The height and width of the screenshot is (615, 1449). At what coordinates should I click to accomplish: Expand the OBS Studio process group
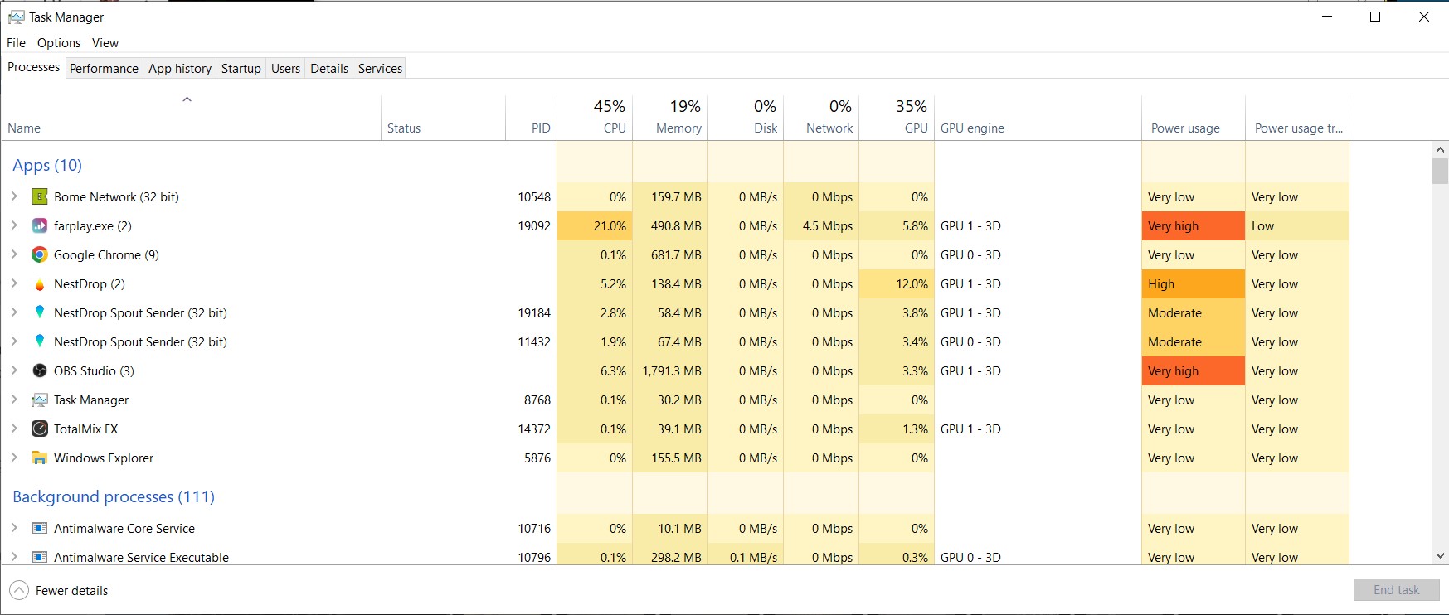coord(14,370)
